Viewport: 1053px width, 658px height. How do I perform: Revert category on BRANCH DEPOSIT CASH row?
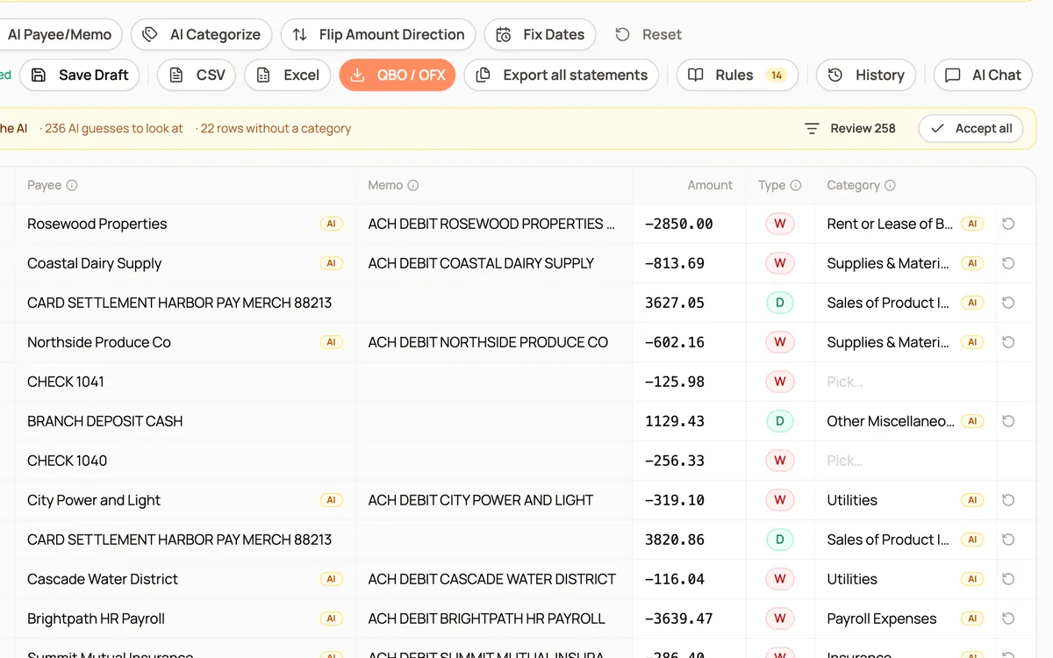point(1008,421)
